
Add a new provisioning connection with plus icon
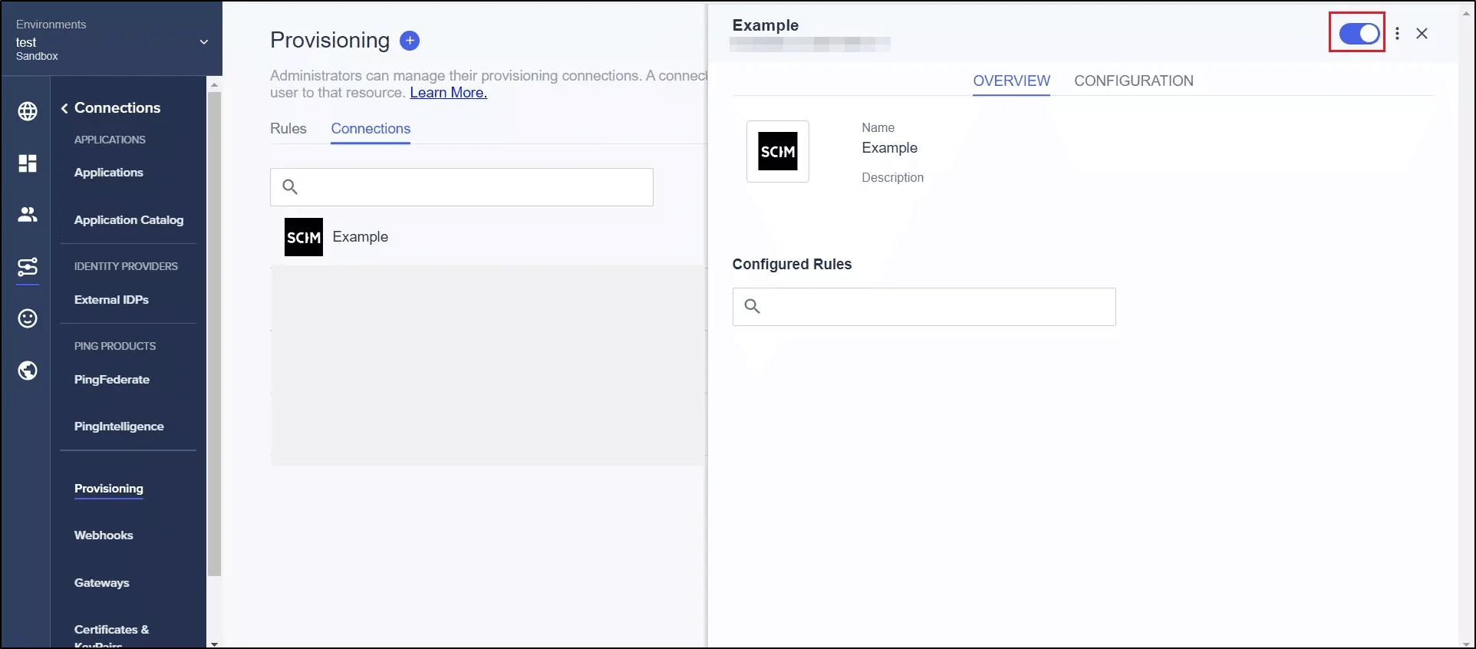pos(410,41)
